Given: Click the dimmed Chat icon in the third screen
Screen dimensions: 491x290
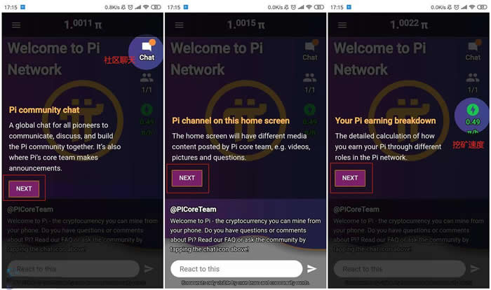Looking at the screenshot, I should (473, 50).
